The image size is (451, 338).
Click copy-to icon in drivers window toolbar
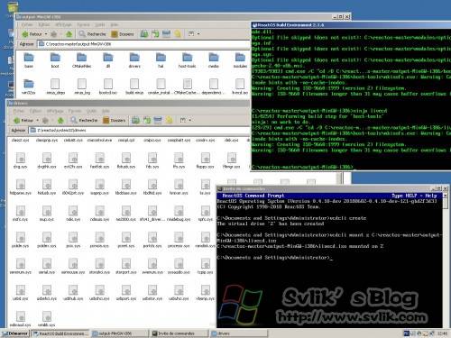coord(136,120)
